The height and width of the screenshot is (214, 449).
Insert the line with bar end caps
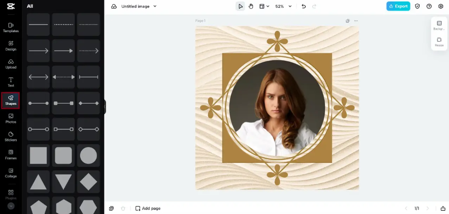[x=89, y=77]
